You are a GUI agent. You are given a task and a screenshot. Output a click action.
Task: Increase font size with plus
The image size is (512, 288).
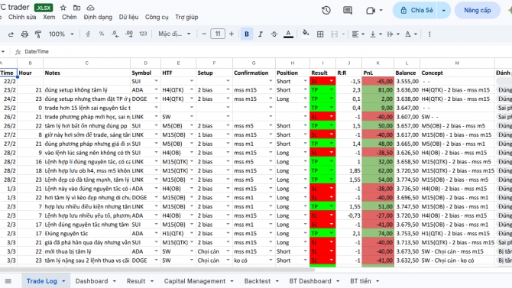[x=232, y=34]
